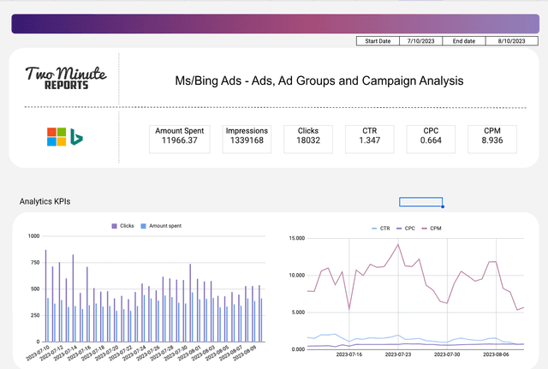Click the CPM legend entry

[x=432, y=229]
